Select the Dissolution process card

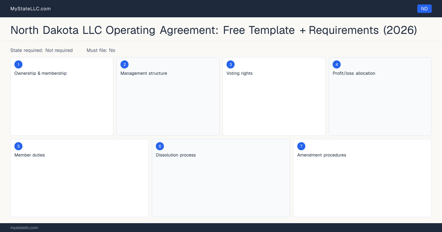point(221,178)
